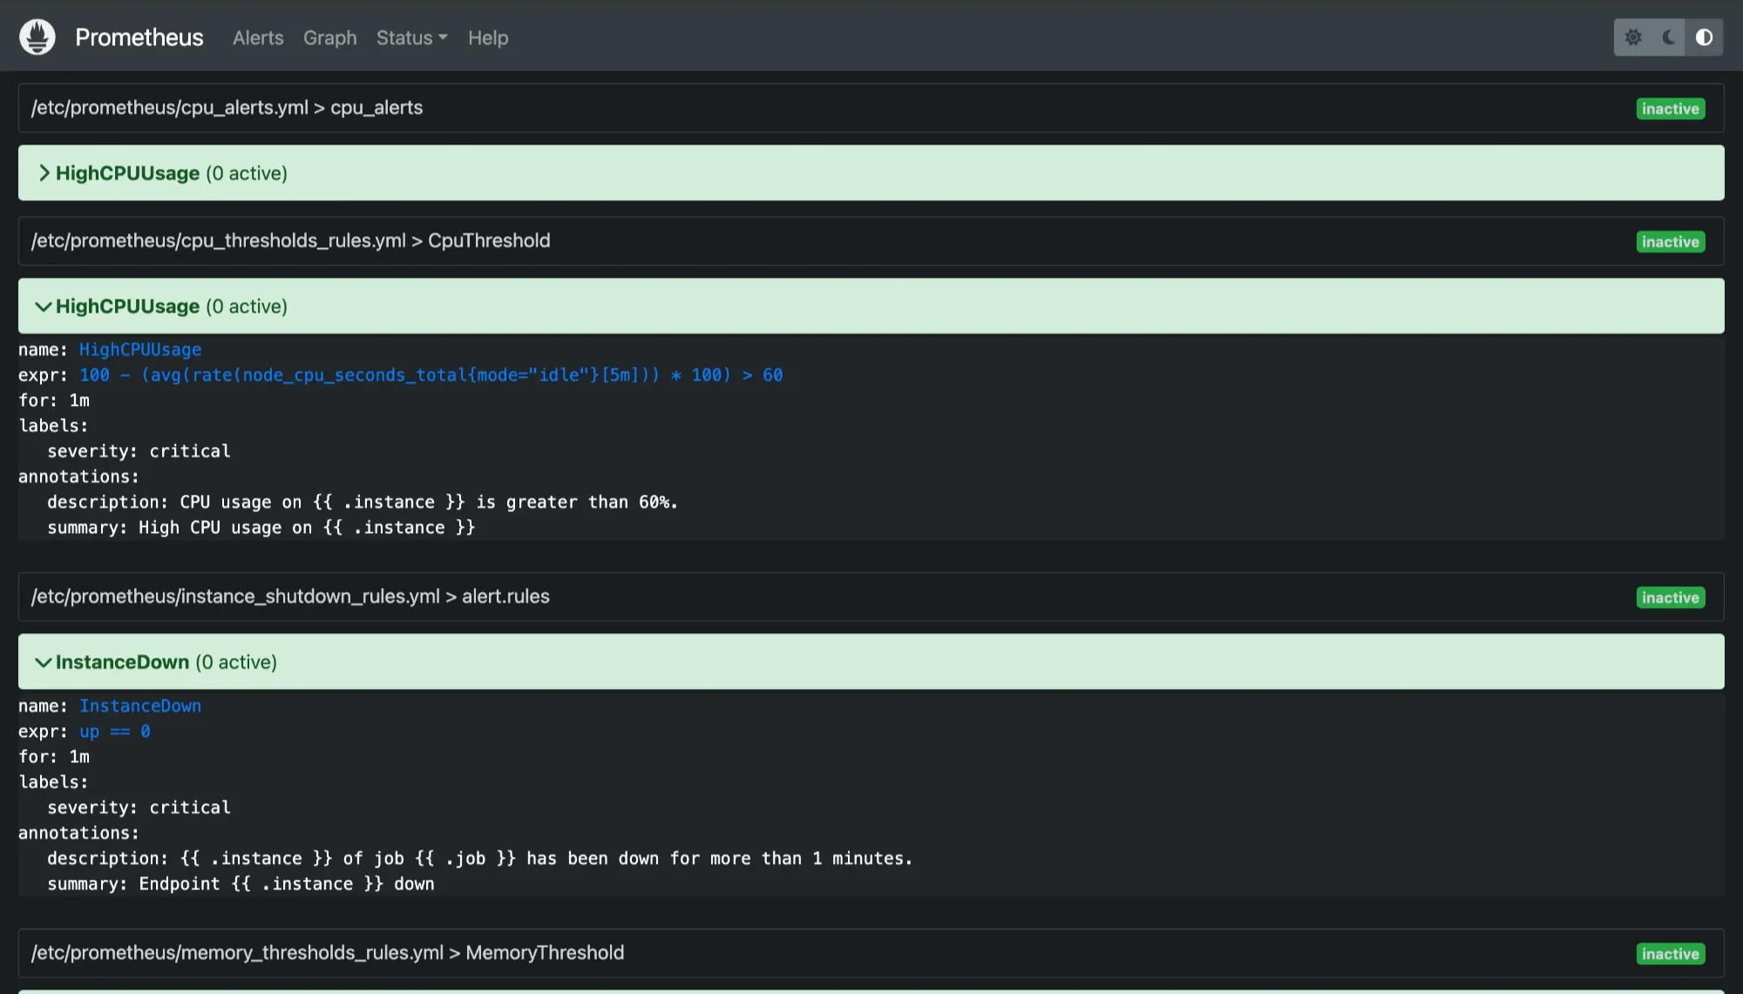The width and height of the screenshot is (1743, 994).
Task: Click 'severity: critical' label under InstanceDown
Action: (x=139, y=808)
